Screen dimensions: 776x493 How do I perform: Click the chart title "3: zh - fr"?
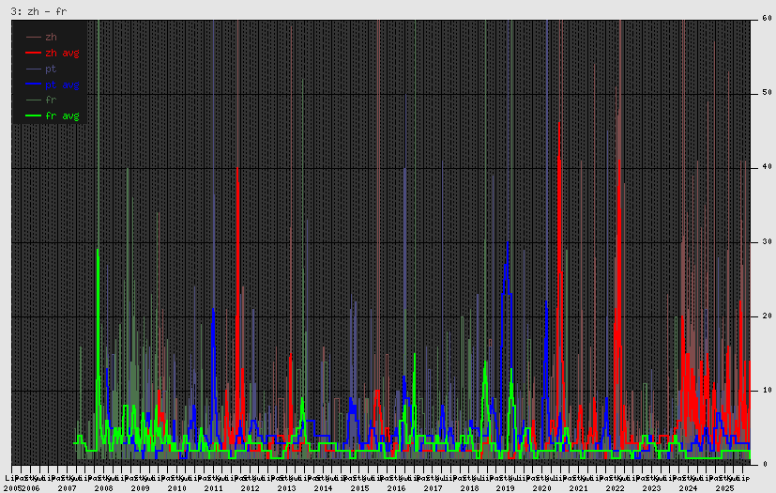pyautogui.click(x=38, y=11)
